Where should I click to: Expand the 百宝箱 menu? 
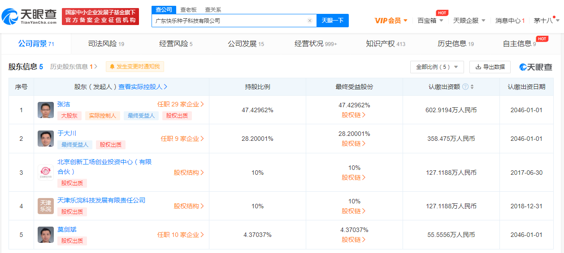point(430,21)
